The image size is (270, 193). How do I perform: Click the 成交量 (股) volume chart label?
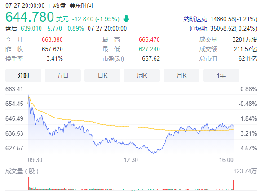point(22,171)
